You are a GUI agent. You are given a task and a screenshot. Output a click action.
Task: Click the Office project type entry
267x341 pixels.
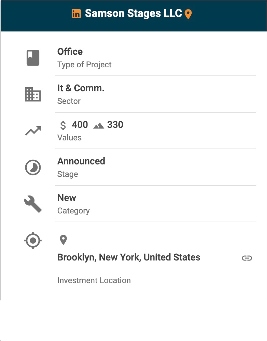point(70,52)
